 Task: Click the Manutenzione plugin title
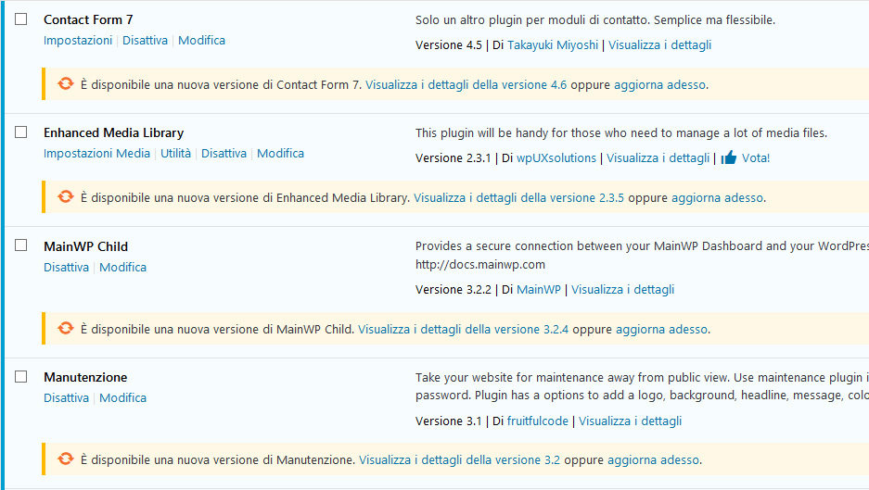[x=85, y=377]
